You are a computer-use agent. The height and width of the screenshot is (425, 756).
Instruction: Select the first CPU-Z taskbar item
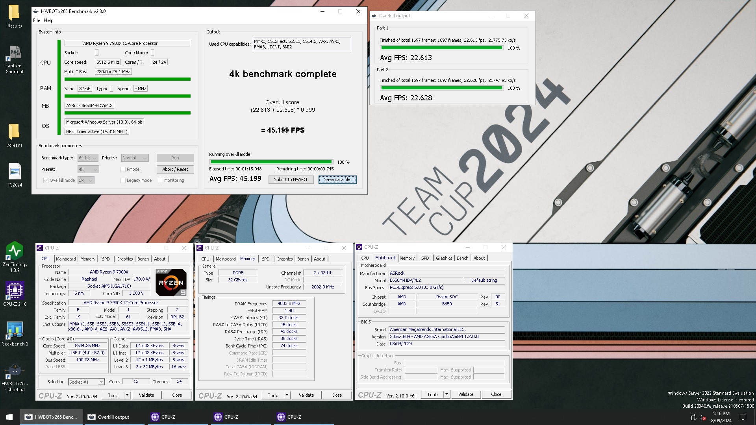point(178,417)
